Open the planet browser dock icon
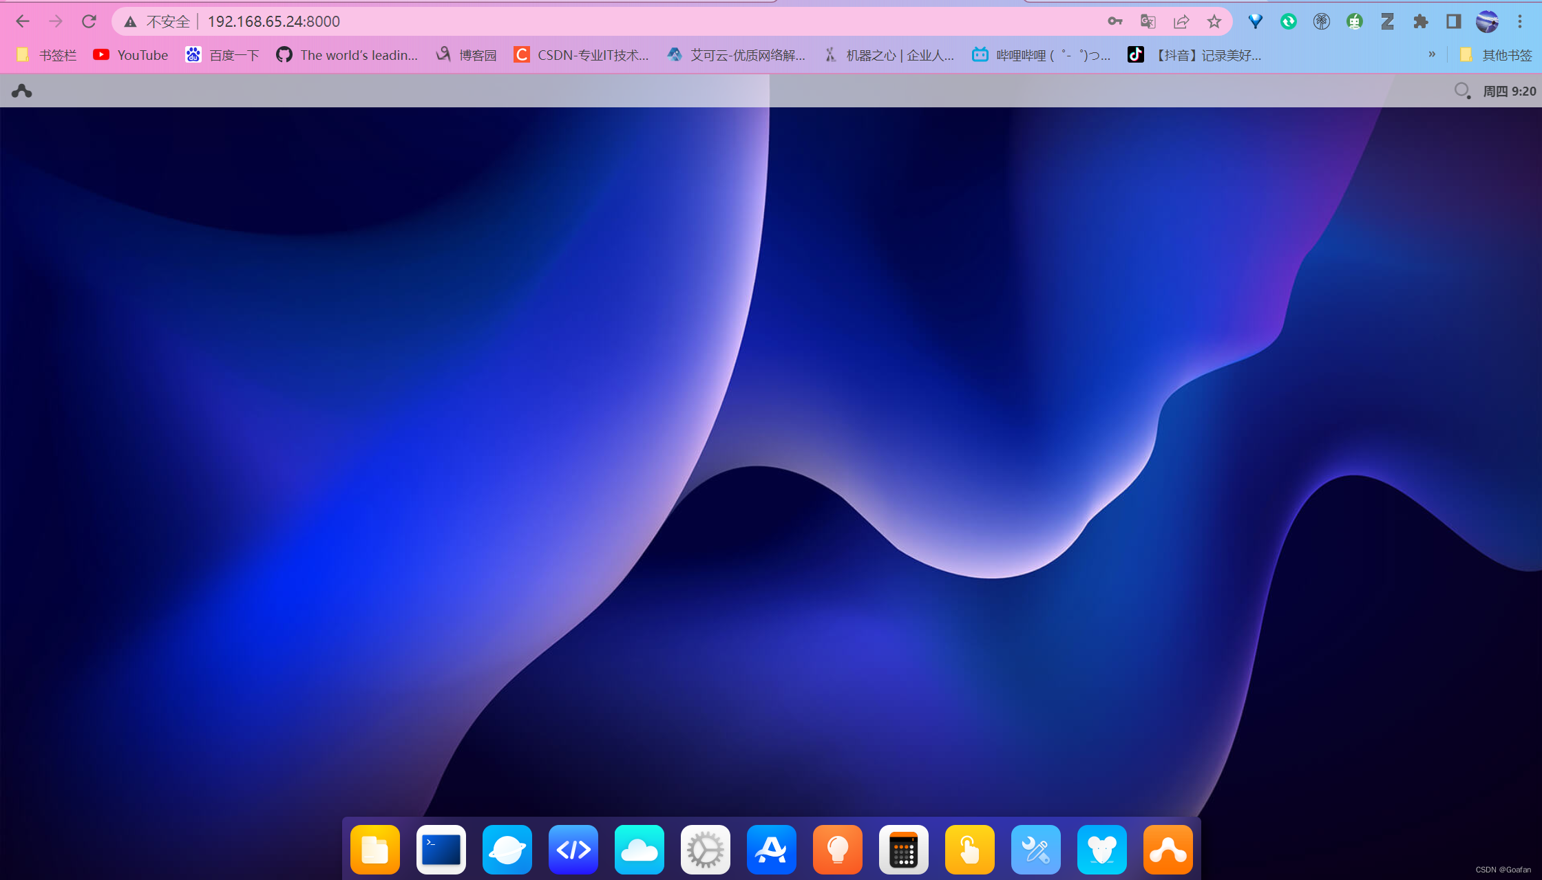This screenshot has height=880, width=1542. (507, 850)
